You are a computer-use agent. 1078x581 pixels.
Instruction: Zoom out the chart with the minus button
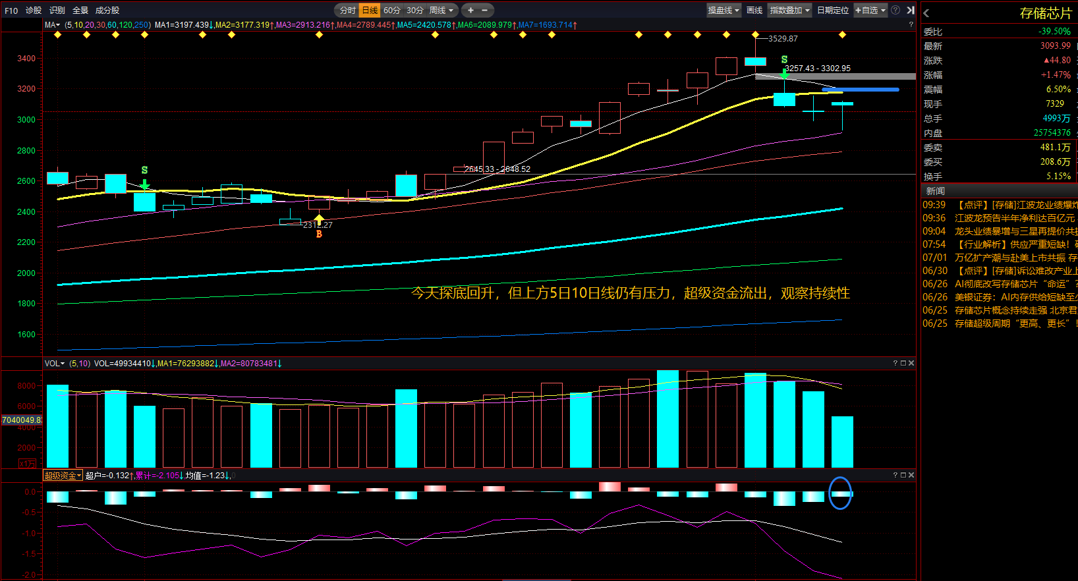(485, 11)
